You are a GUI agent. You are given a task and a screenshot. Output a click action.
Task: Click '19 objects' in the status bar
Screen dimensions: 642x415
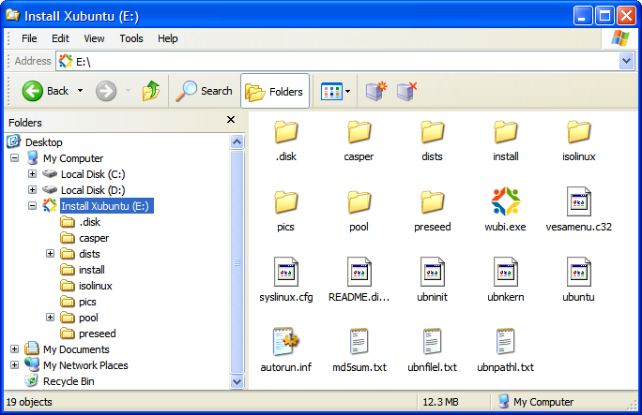click(x=29, y=402)
